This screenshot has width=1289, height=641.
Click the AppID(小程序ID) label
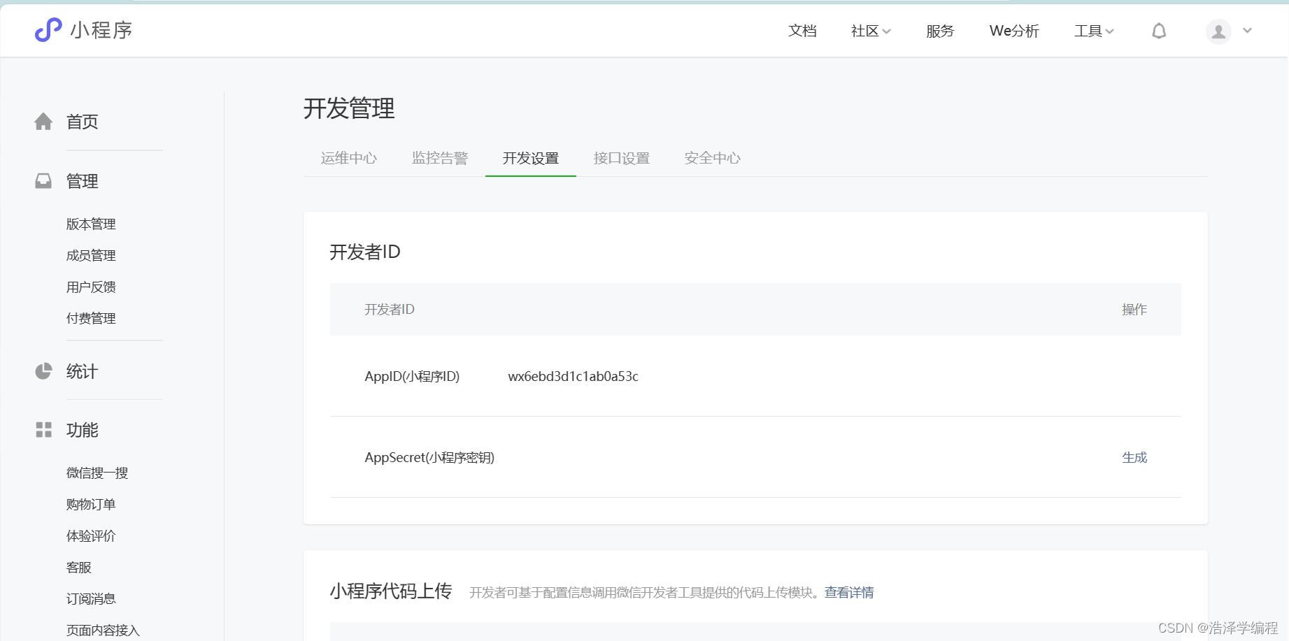(412, 376)
